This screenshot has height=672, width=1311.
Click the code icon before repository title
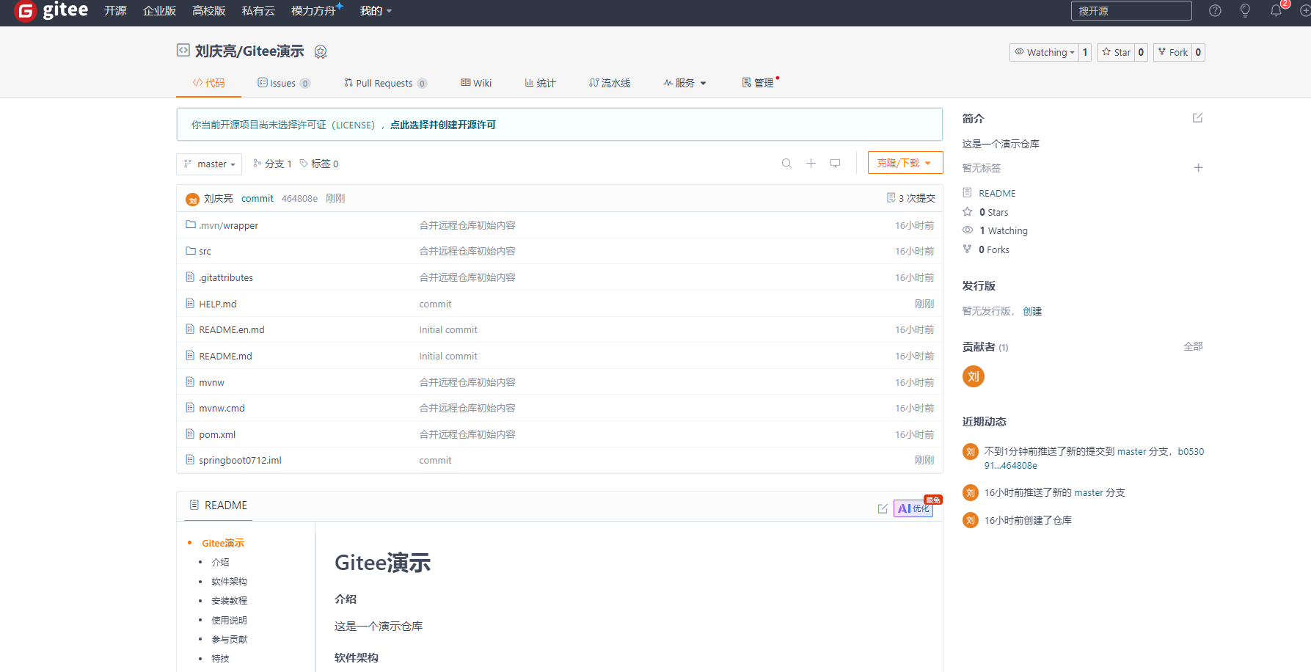pos(183,50)
